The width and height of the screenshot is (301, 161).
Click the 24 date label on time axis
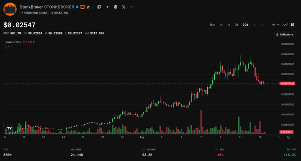tap(63, 137)
